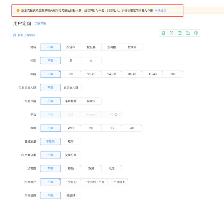Click disabled Android platform option
Viewport: 224px width, 202px height.
click(91, 114)
